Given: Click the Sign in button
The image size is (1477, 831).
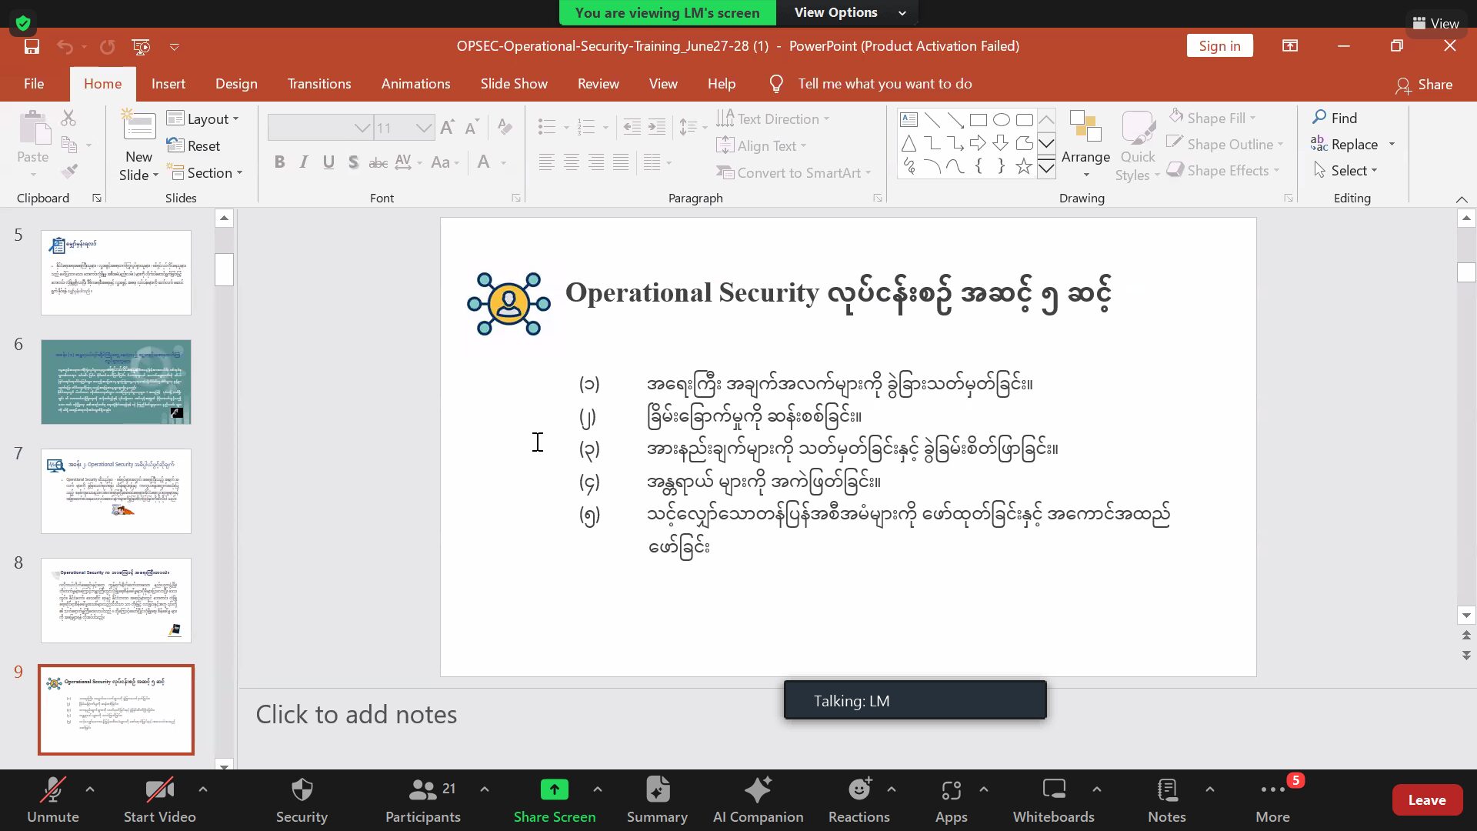Looking at the screenshot, I should pyautogui.click(x=1219, y=46).
